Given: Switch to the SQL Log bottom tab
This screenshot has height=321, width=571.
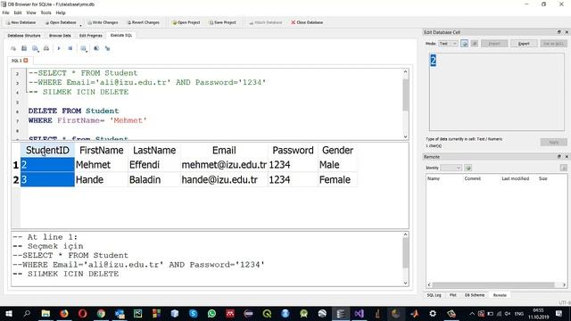Looking at the screenshot, I should coord(434,295).
